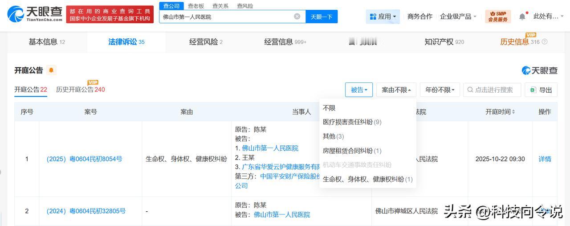The image size is (570, 226).
Task: Click the VIP member service badge
Action: point(498,16)
